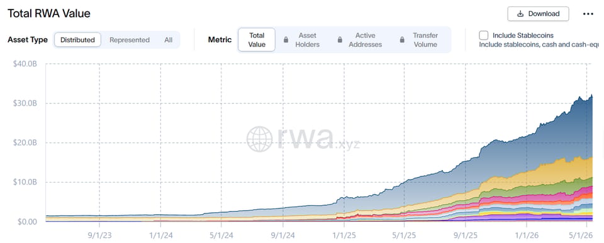Click the download arrow icon
The height and width of the screenshot is (243, 604).
(x=520, y=14)
